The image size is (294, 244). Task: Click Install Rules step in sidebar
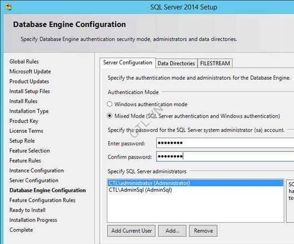click(23, 101)
